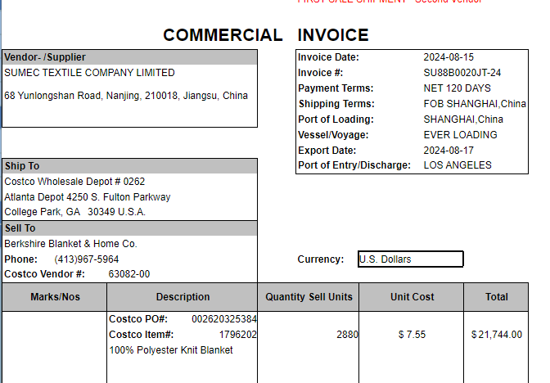Select the 68 Yunlongshan Road address line

tap(126, 96)
